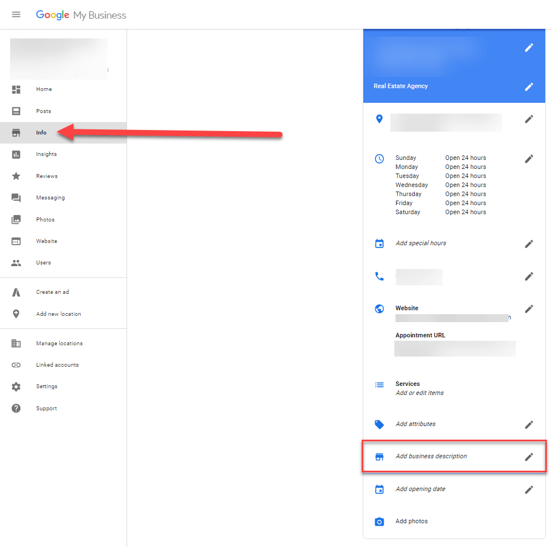Open Insights in the sidebar
Screen dimensions: 552x547
(63, 154)
